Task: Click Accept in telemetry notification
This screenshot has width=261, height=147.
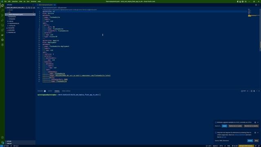Action: pos(250,140)
